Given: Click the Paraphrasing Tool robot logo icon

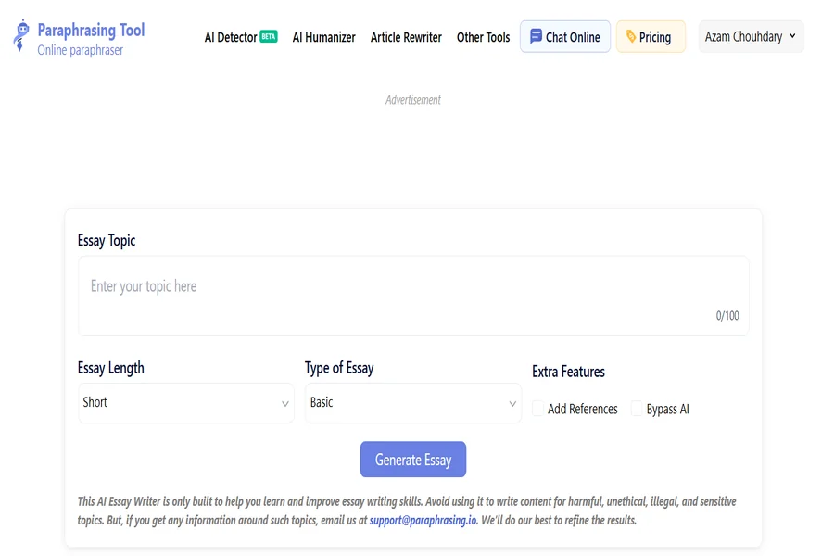Looking at the screenshot, I should (21, 35).
